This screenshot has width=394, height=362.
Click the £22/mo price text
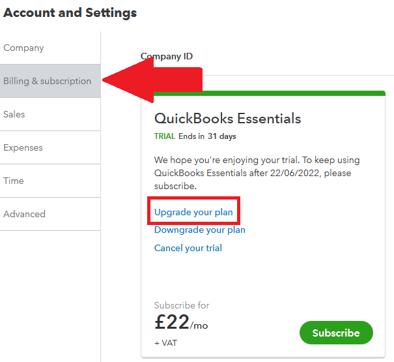click(x=181, y=322)
